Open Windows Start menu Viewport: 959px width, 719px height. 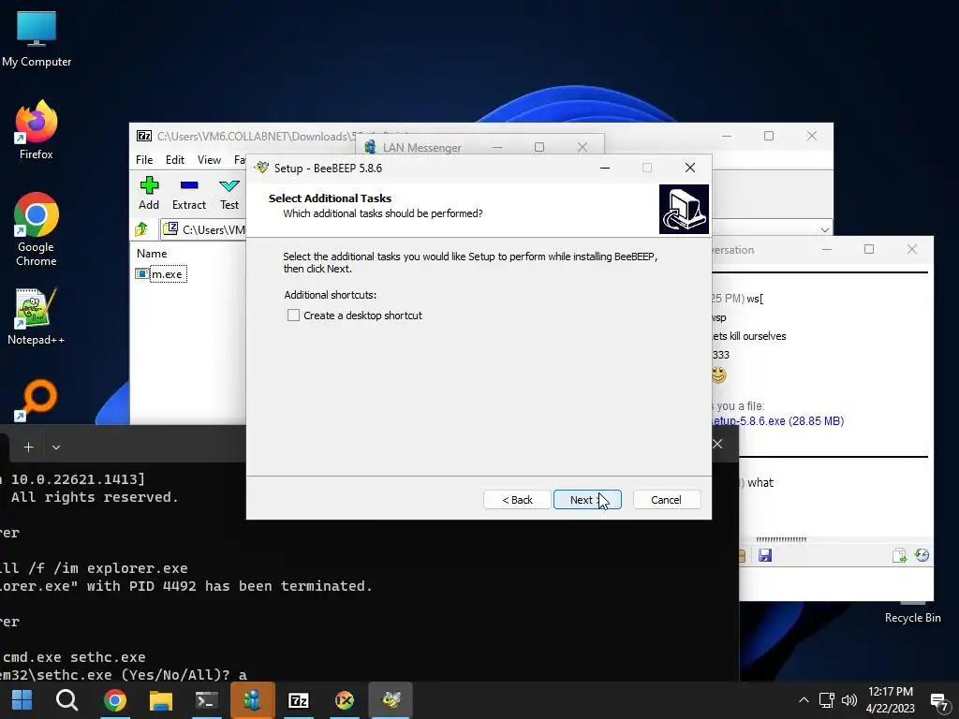click(x=22, y=700)
